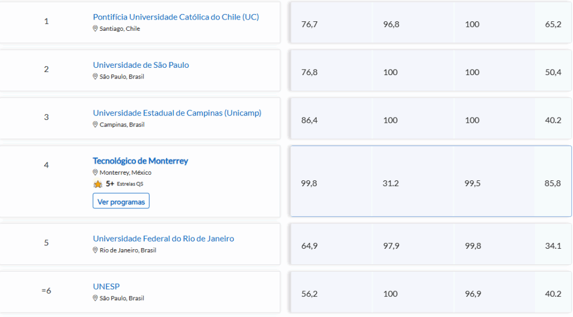This screenshot has width=573, height=317.
Task: Click score 86,4 in Unicamp row
Action: pos(309,120)
